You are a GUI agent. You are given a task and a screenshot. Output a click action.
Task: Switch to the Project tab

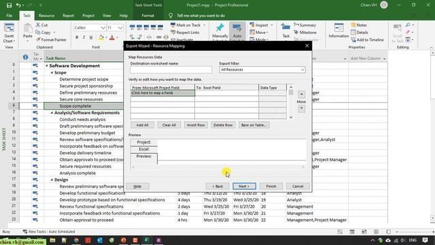pos(88,16)
